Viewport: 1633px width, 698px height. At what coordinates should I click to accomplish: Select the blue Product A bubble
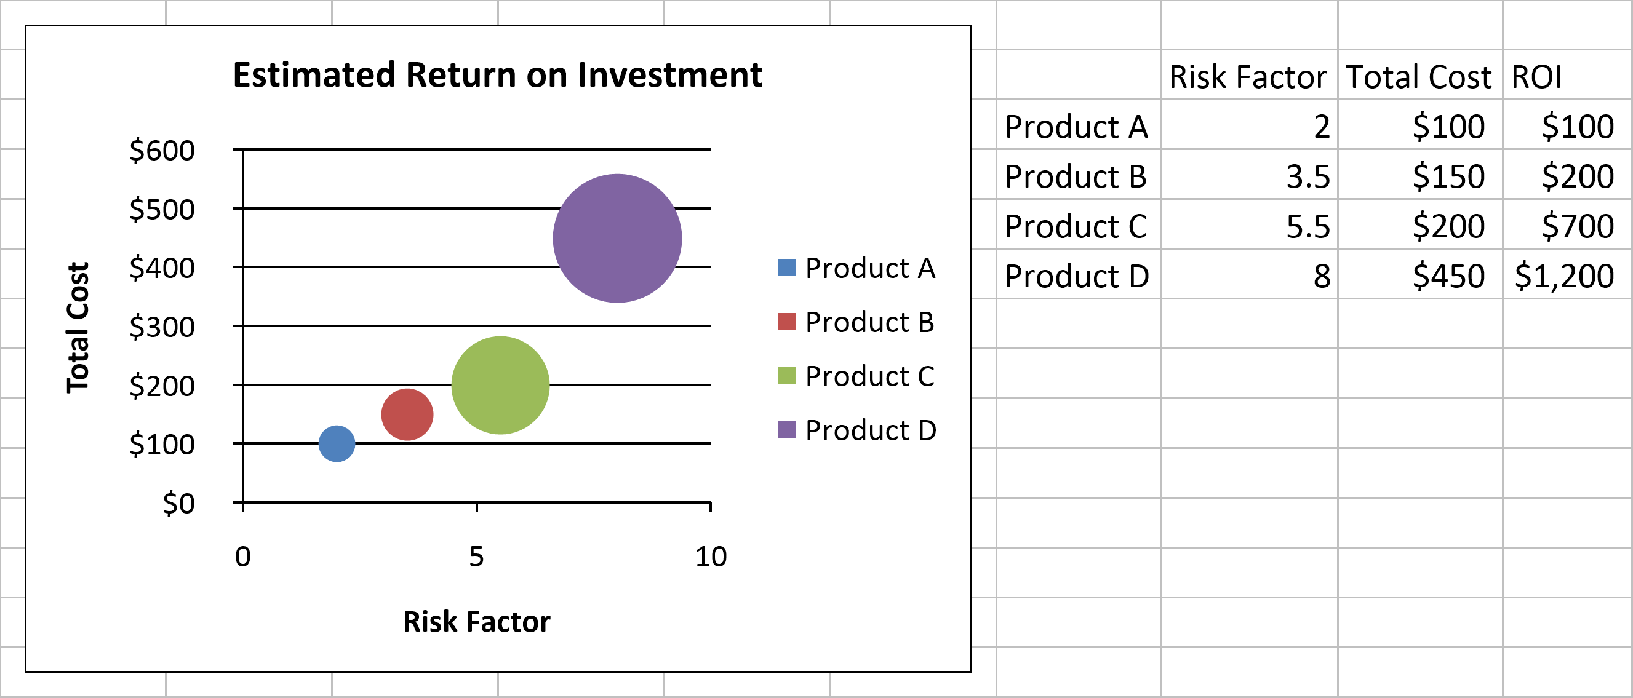point(337,443)
